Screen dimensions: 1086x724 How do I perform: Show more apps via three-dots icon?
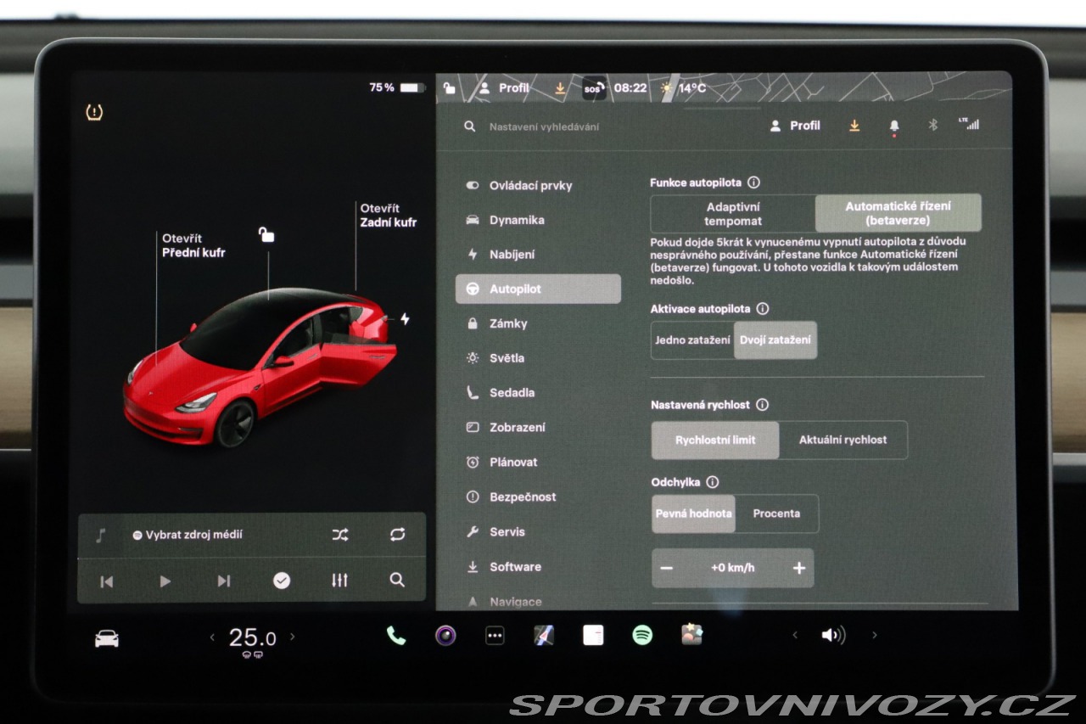point(495,636)
